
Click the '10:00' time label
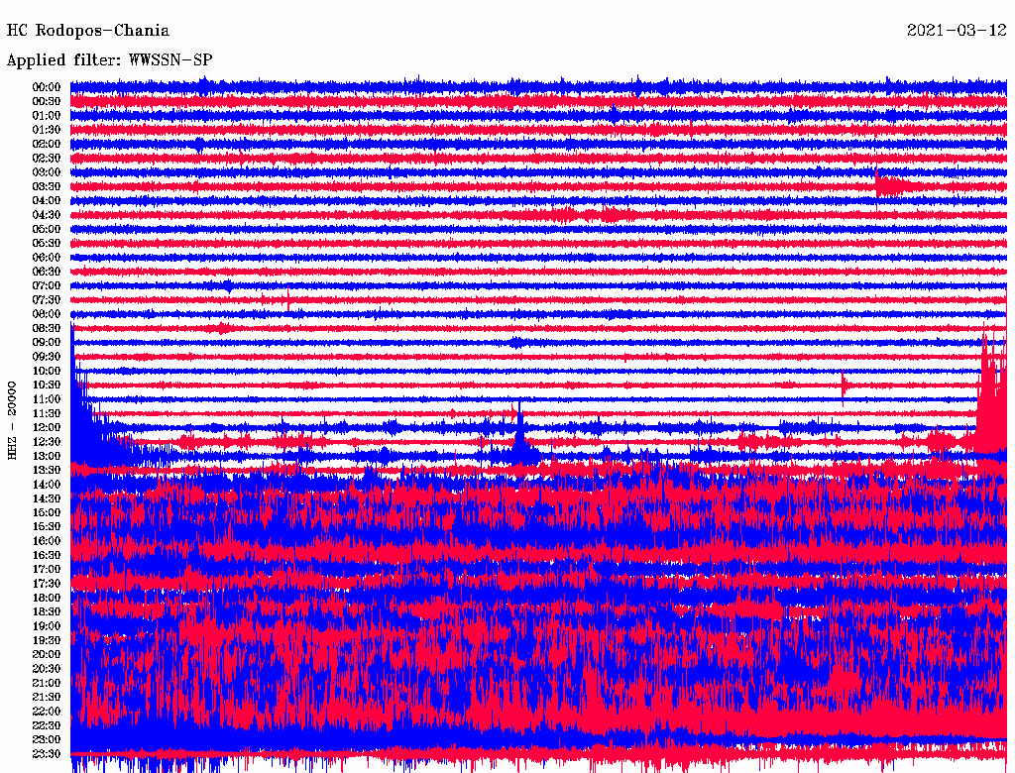tap(47, 371)
